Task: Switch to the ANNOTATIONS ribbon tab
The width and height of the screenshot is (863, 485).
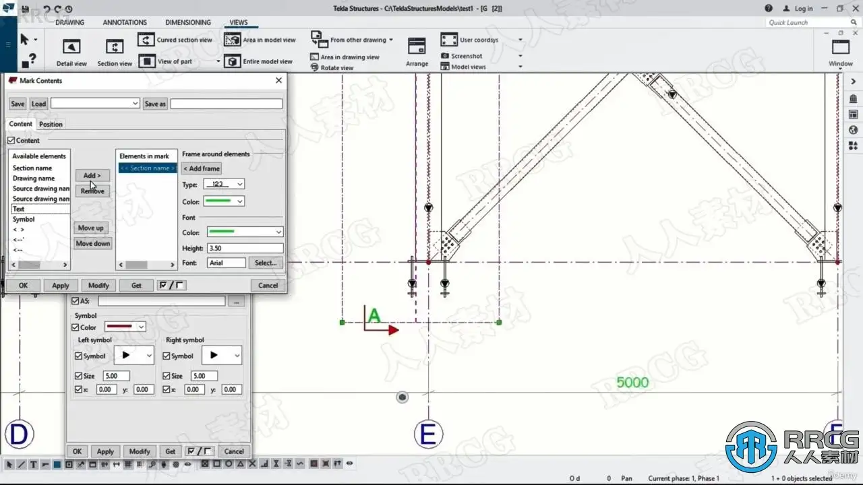Action: pos(125,22)
